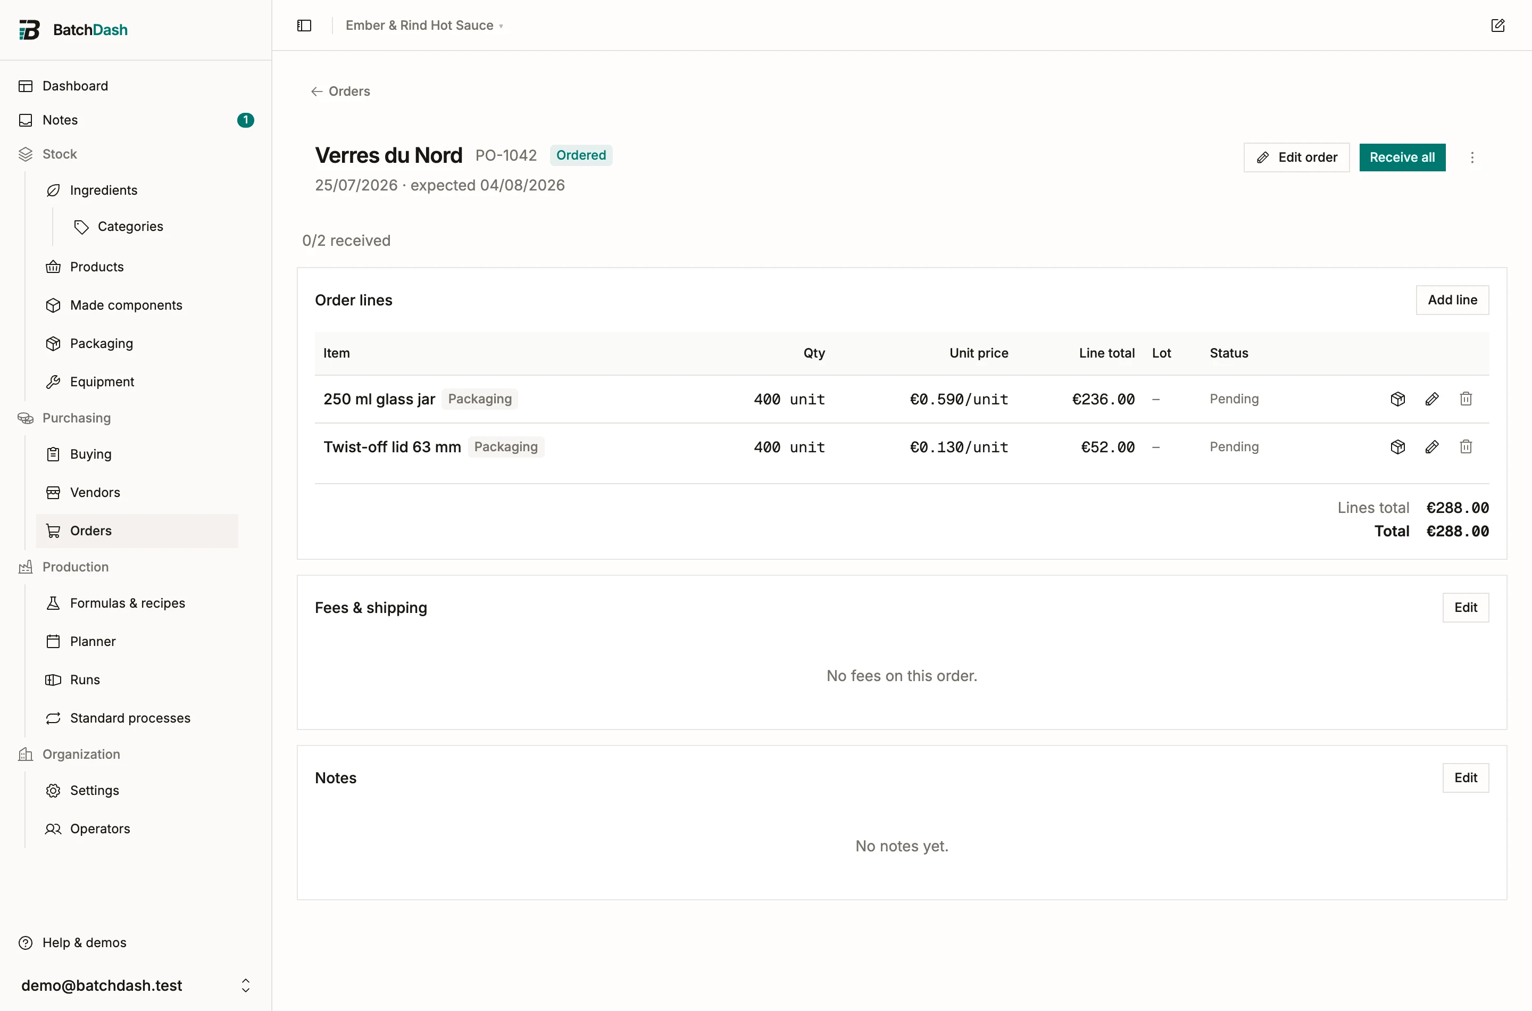Click the Planner calendar icon

tap(54, 642)
